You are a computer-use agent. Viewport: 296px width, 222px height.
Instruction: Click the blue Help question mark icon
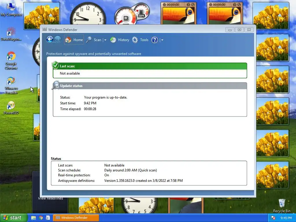point(154,40)
